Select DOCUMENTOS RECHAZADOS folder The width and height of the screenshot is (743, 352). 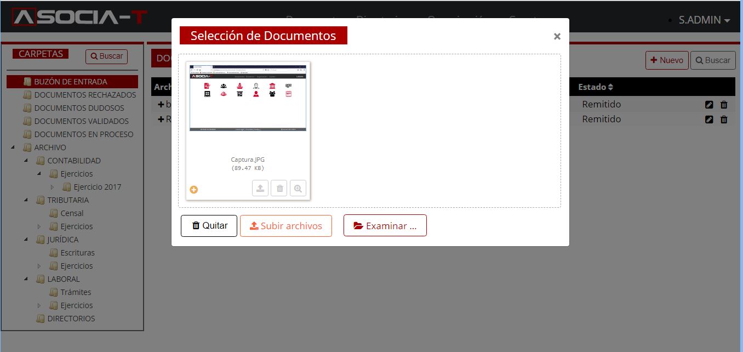pos(85,95)
